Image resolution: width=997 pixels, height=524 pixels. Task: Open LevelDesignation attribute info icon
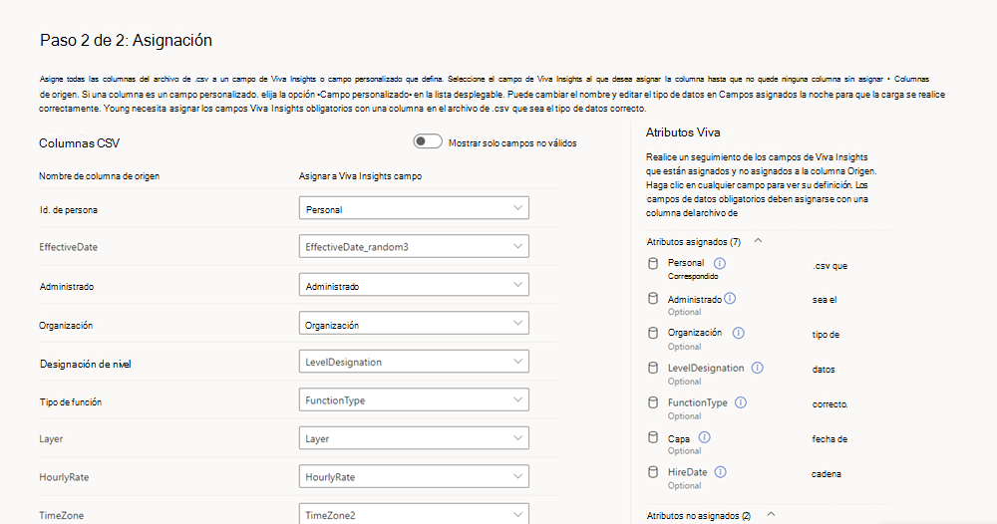click(x=758, y=368)
